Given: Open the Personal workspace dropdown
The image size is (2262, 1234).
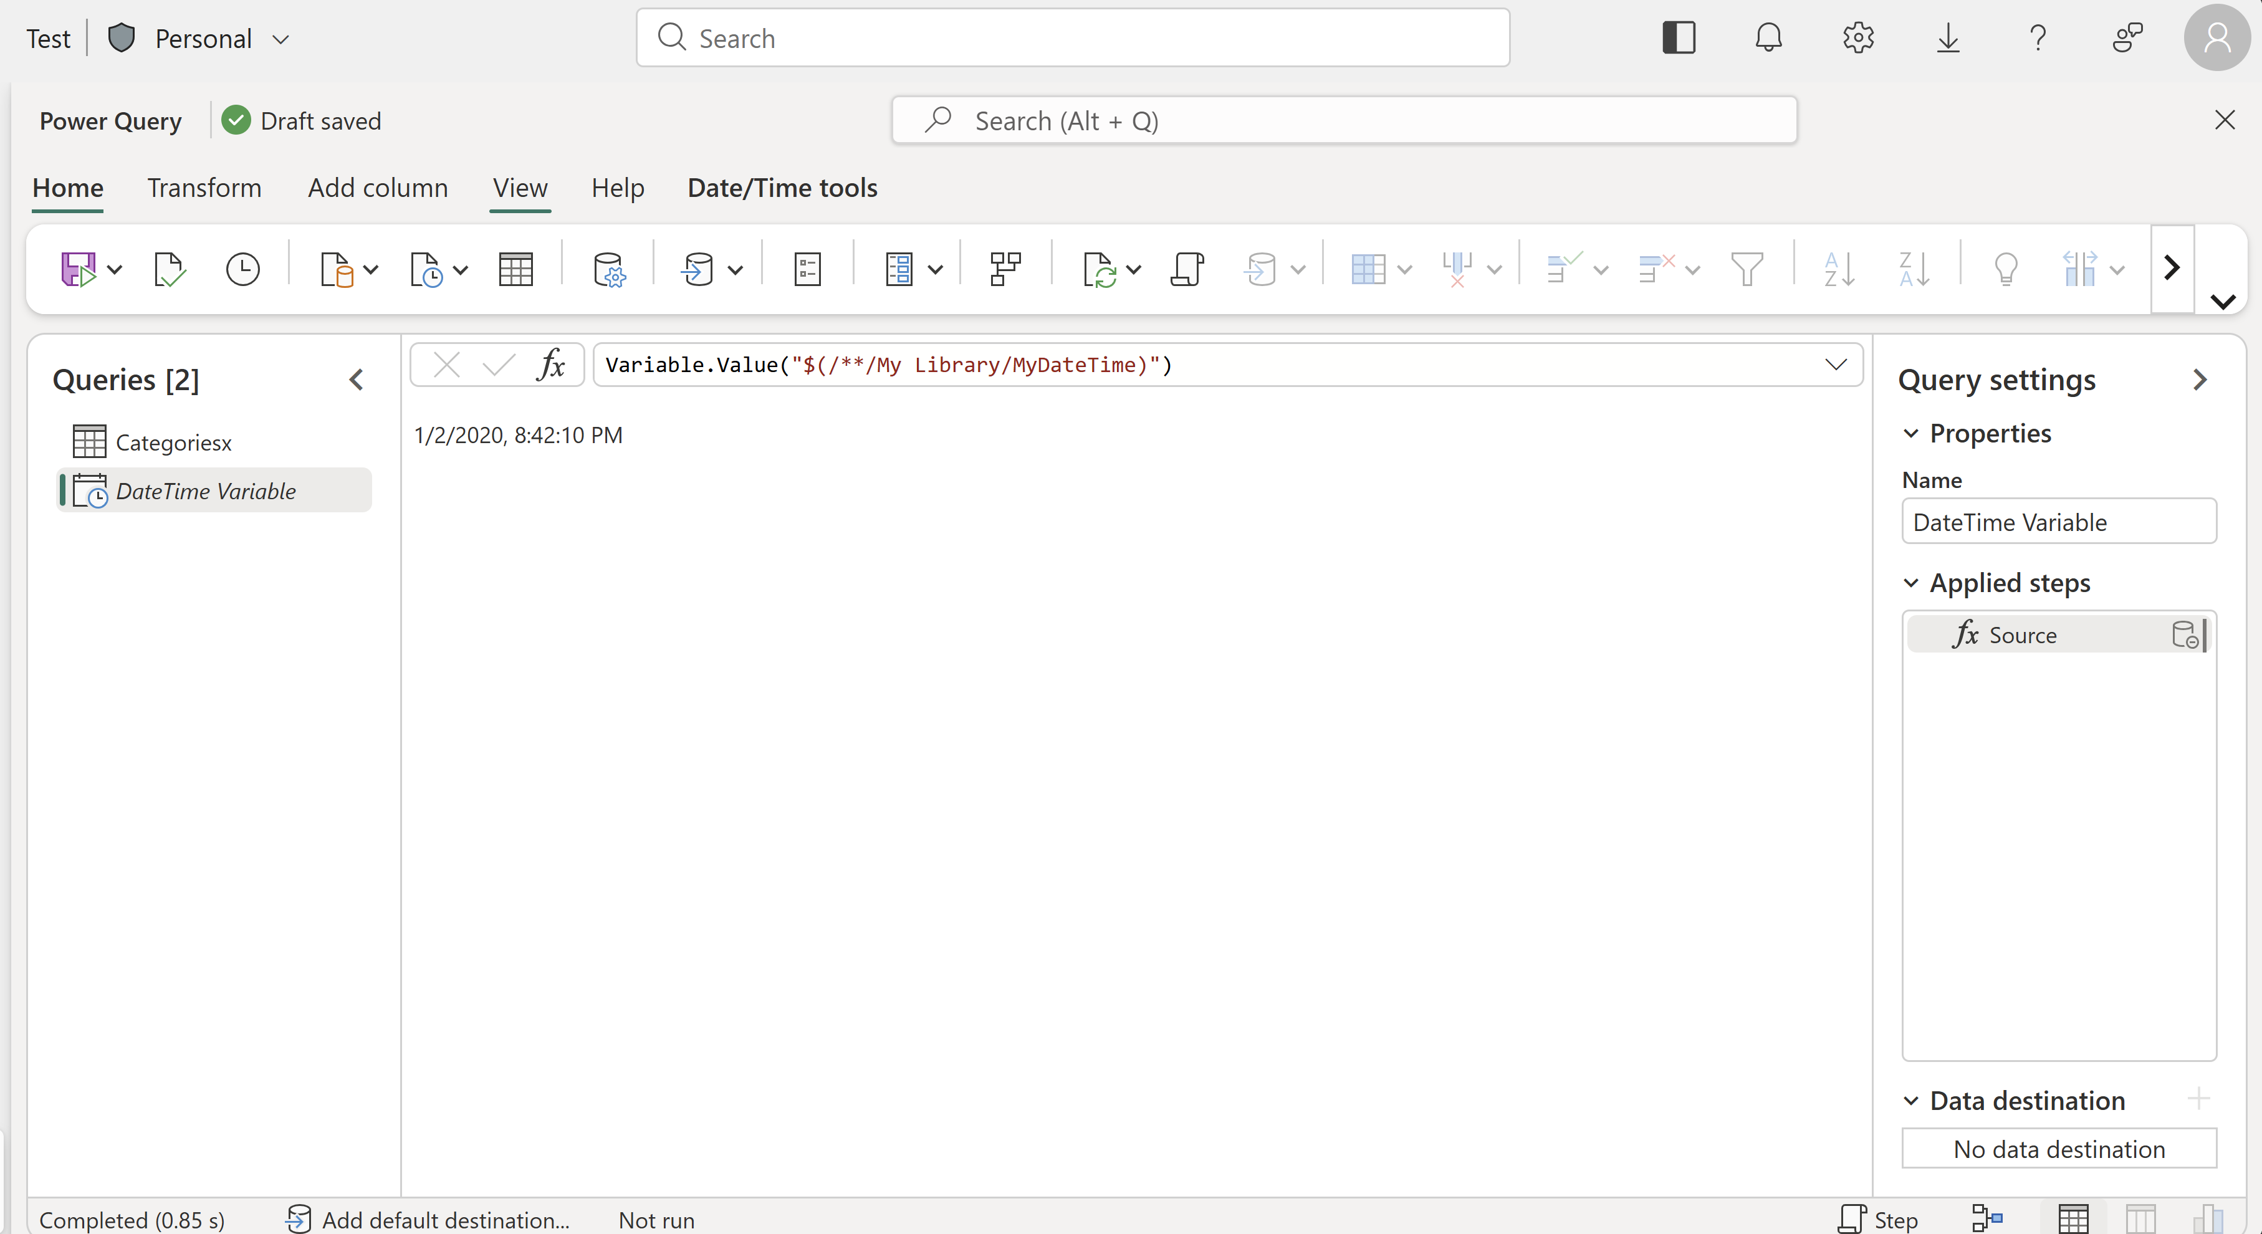Looking at the screenshot, I should (281, 39).
